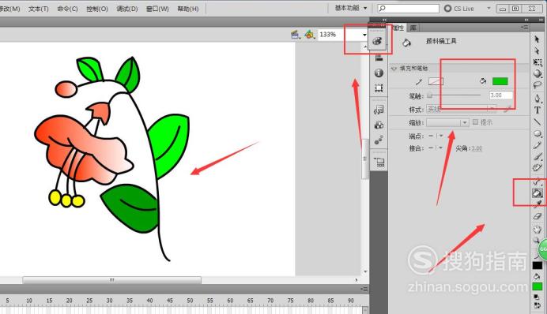Select the Hand tool
The width and height of the screenshot is (547, 314).
tap(538, 229)
